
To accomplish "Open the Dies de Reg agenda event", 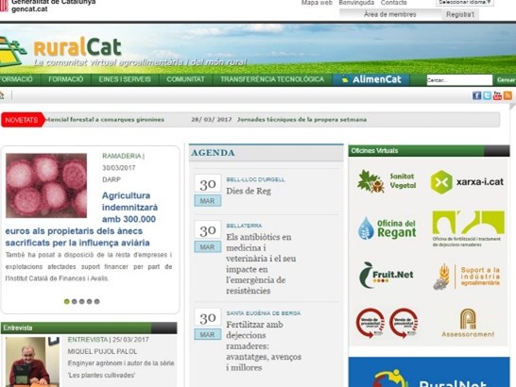I will (249, 191).
